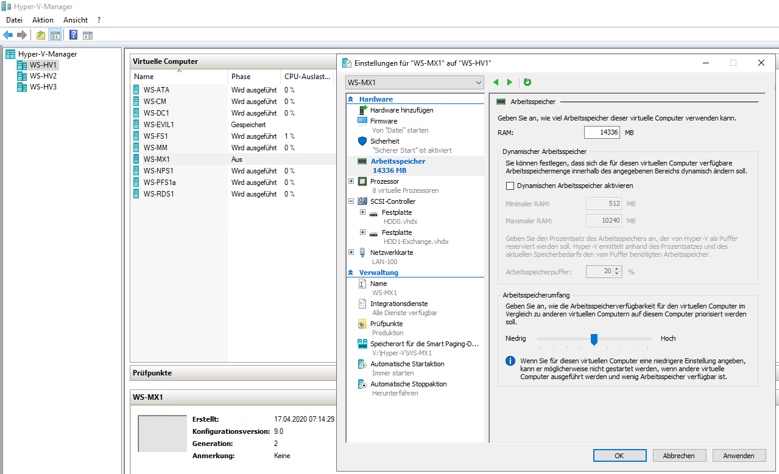Click the Abbrechen button

(x=679, y=455)
